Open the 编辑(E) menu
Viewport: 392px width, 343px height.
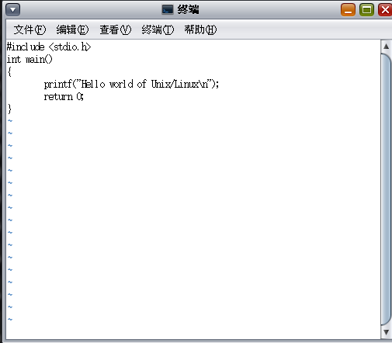pos(72,29)
